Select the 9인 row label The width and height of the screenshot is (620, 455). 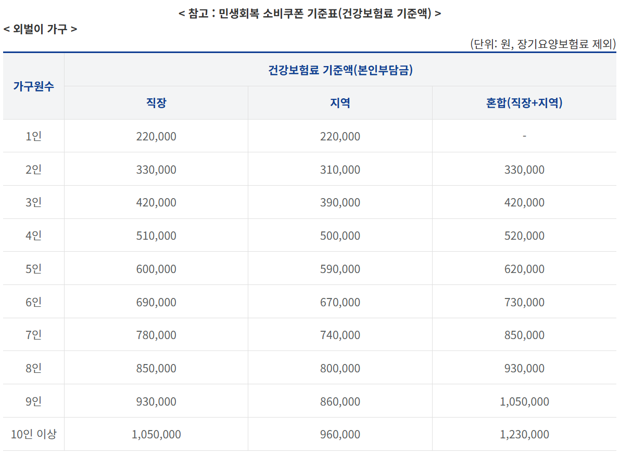33,401
